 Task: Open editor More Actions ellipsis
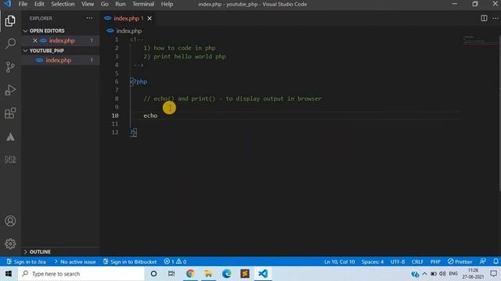coord(495,18)
